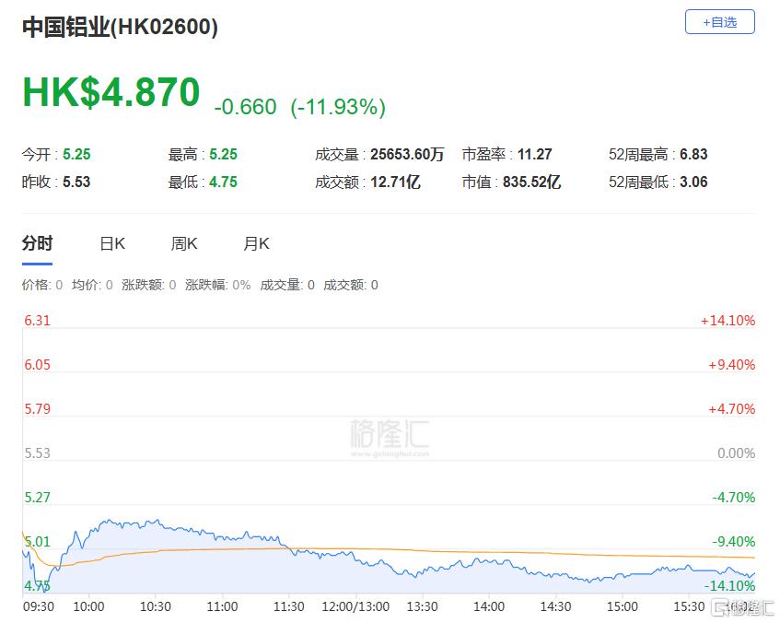Click the price change -0.660
780x623 pixels.
click(245, 107)
